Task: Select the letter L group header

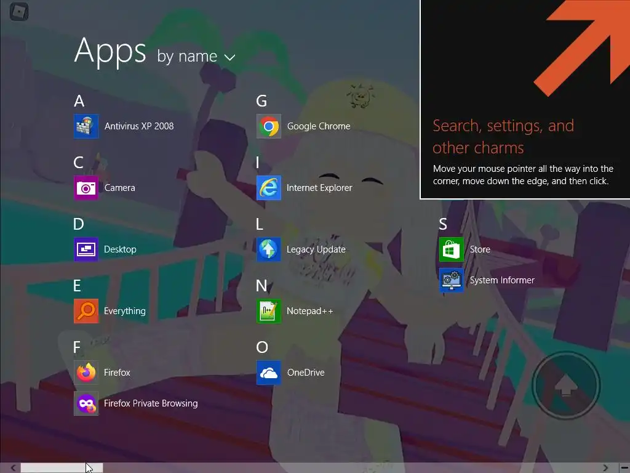Action: pos(260,224)
